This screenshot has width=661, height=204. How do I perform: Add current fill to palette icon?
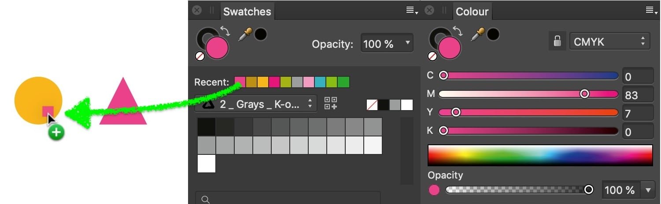pyautogui.click(x=331, y=103)
